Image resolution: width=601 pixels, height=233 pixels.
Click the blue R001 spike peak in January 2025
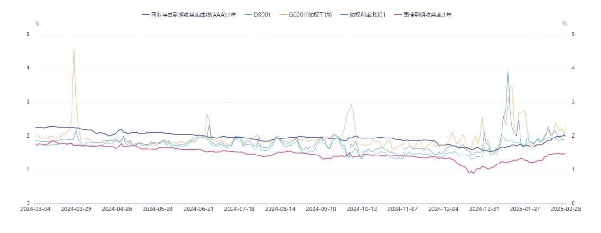pos(508,71)
